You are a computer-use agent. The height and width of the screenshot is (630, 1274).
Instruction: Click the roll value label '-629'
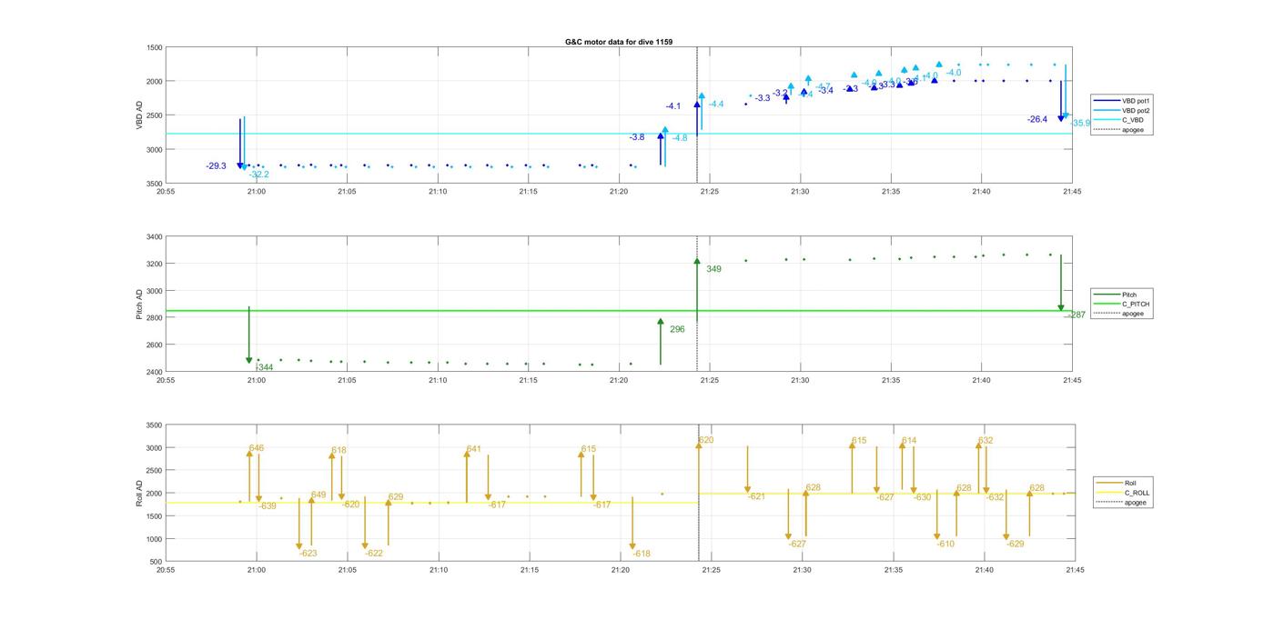click(x=1016, y=544)
